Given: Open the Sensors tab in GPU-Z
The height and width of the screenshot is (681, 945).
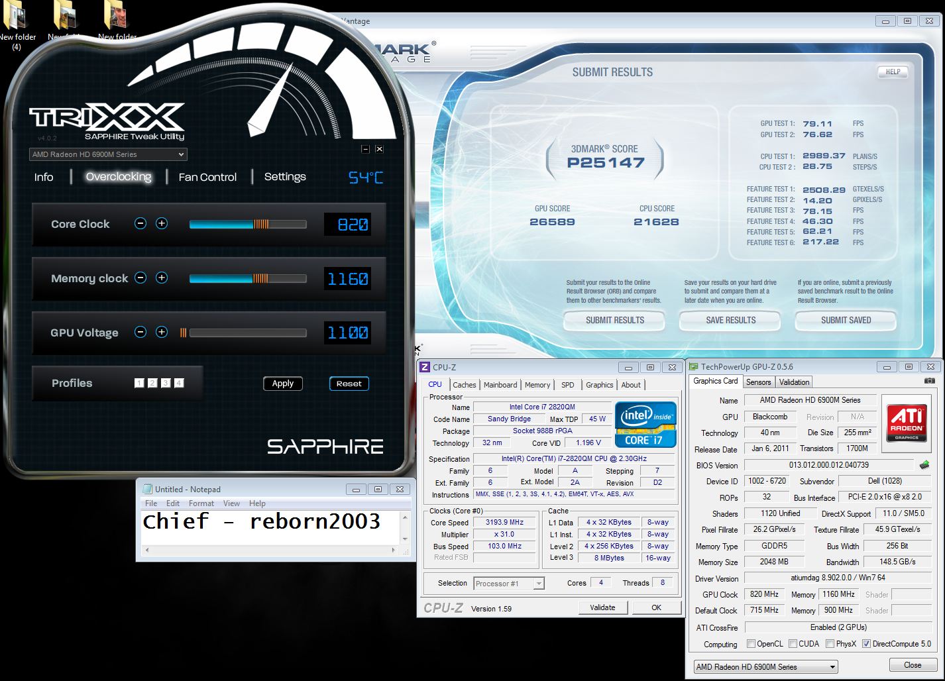Looking at the screenshot, I should coord(758,382).
